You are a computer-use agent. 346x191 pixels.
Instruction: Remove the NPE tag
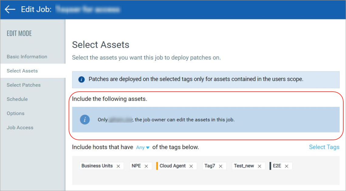[x=147, y=166]
